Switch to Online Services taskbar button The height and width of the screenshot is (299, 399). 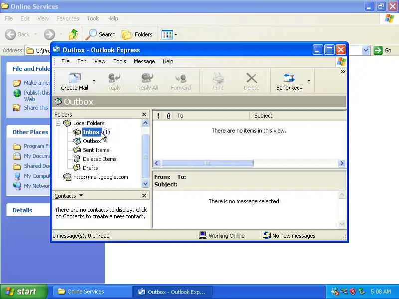coord(92,292)
